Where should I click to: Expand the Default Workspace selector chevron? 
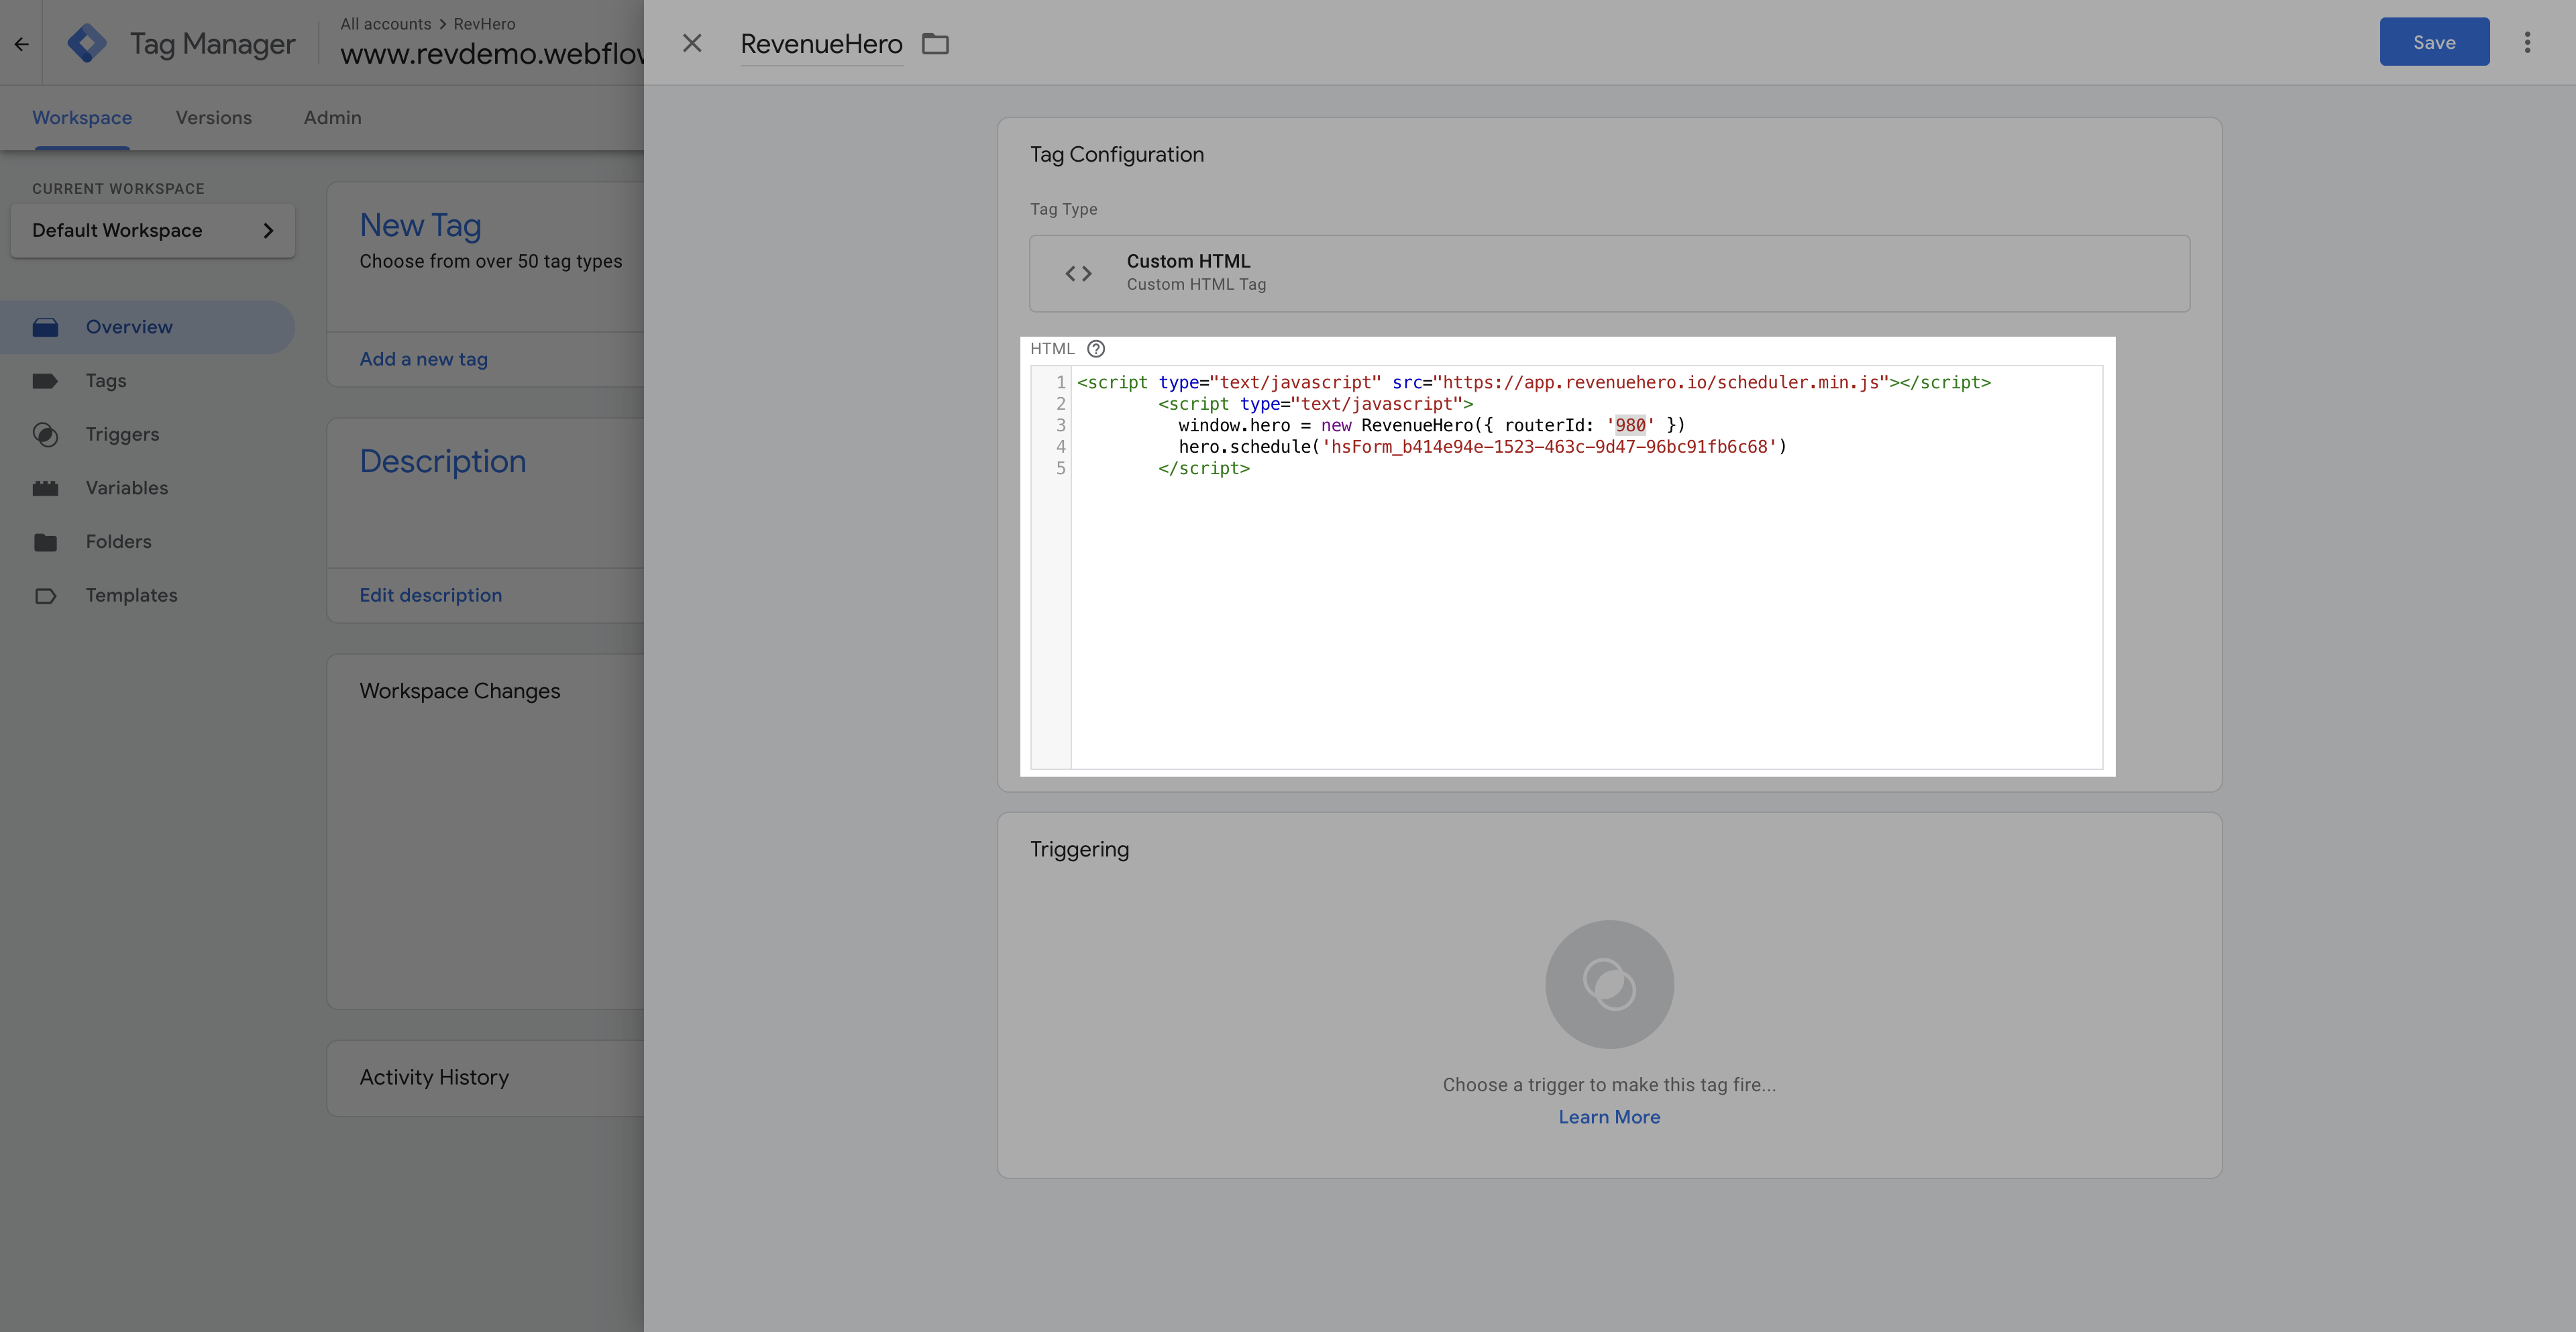268,231
